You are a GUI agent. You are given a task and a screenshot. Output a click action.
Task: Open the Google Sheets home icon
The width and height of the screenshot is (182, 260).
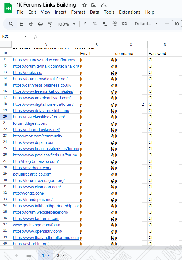[x=8, y=8]
